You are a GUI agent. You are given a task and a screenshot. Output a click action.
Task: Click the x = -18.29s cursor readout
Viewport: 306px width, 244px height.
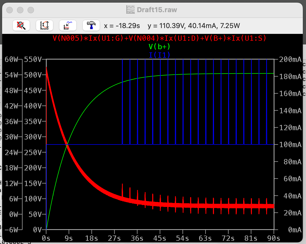click(x=122, y=26)
